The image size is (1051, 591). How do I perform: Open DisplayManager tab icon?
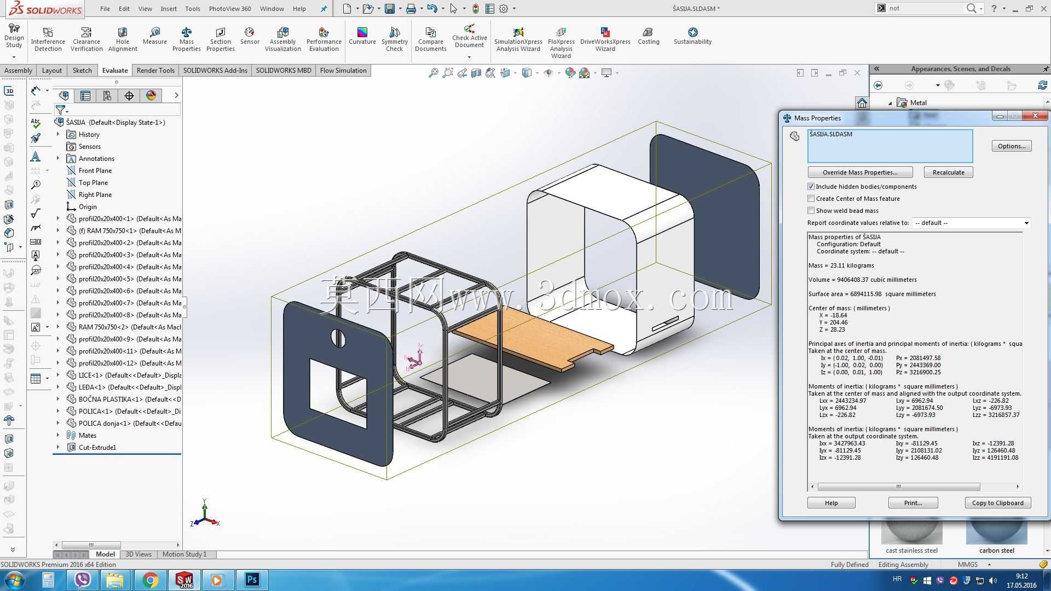pyautogui.click(x=151, y=96)
